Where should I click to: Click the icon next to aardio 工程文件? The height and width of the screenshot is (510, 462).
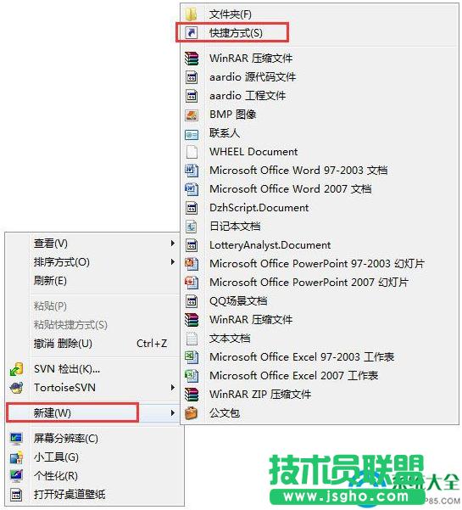tap(192, 96)
